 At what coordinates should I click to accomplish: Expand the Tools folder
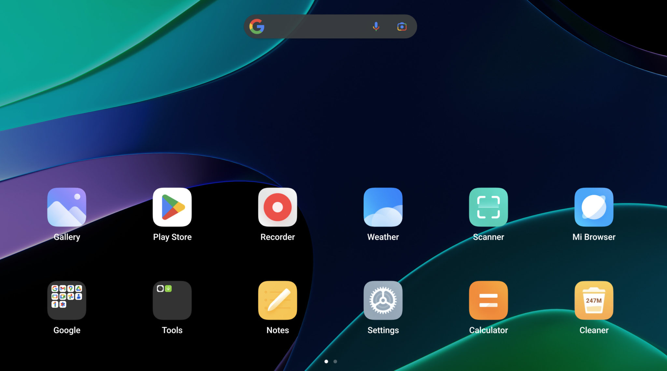pos(172,300)
